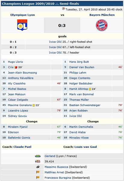Image resolution: width=124 pixels, height=181 pixels.
Task: Click the clock icon beside match date
Action: pos(63,9)
